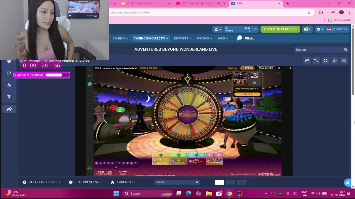
Task: Expand the PROMO menu
Action: [x=204, y=38]
